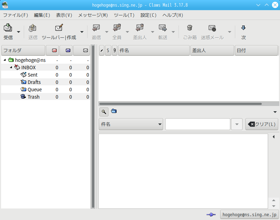Expand the menu arrow right of search bar
This screenshot has width=280, height=220.
tap(275, 112)
